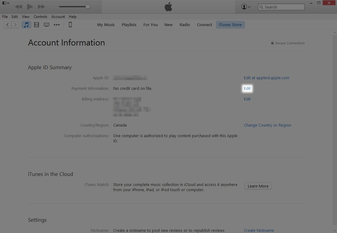This screenshot has height=233, width=337.
Task: Open the For You tab
Action: point(151,25)
